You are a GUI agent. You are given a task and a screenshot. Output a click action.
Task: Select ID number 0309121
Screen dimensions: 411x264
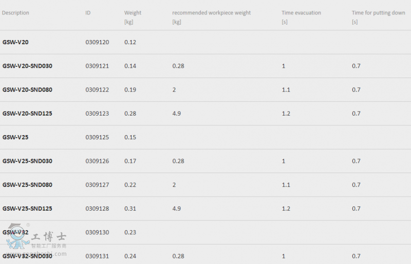(97, 66)
